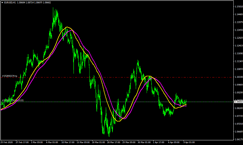Click the 1.06685 price scale label
The height and width of the screenshot is (145, 243).
(x=239, y=131)
